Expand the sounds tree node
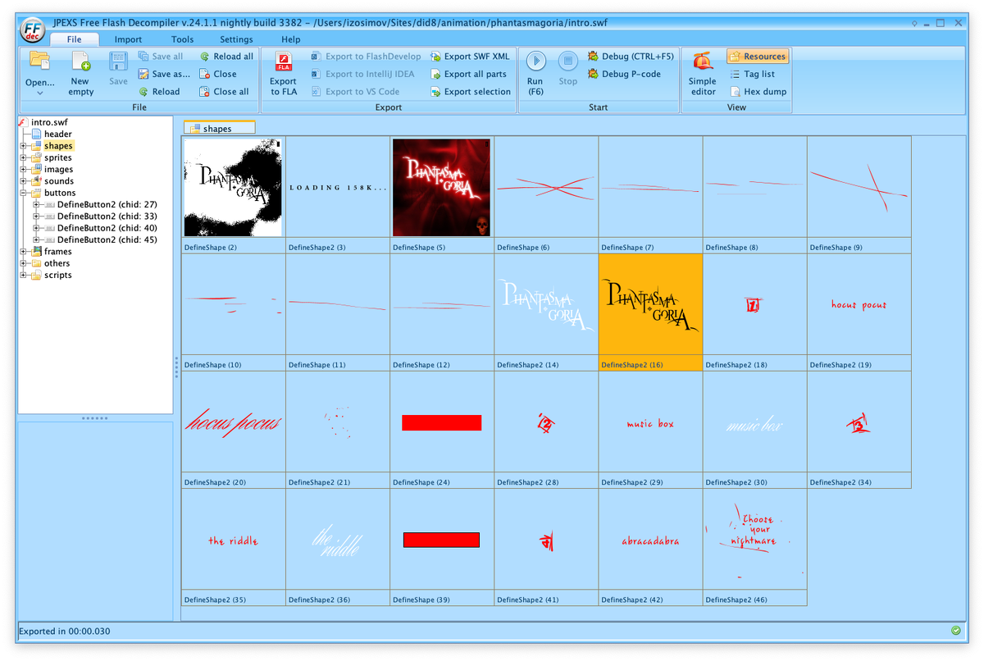This screenshot has width=984, height=661. tap(24, 181)
